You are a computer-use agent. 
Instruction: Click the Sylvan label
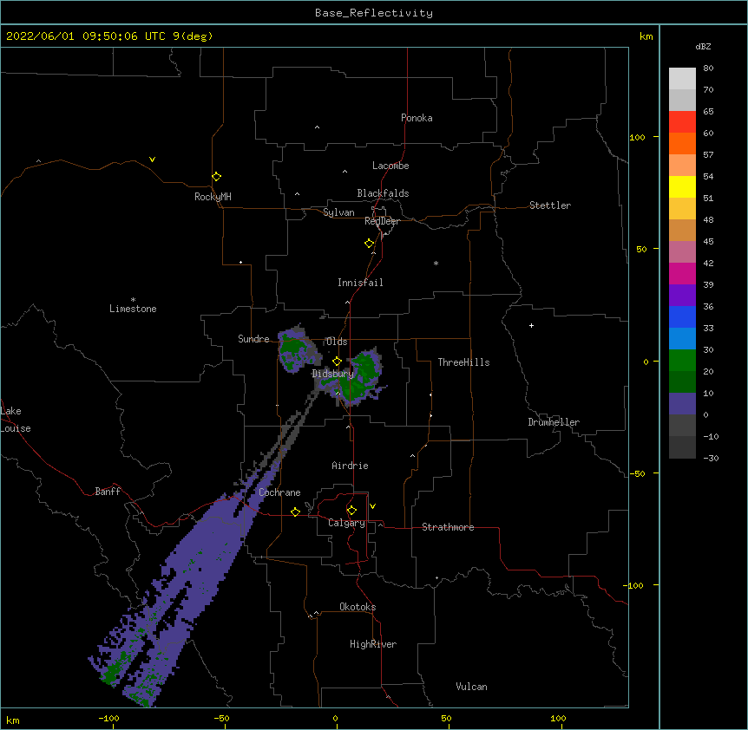338,212
